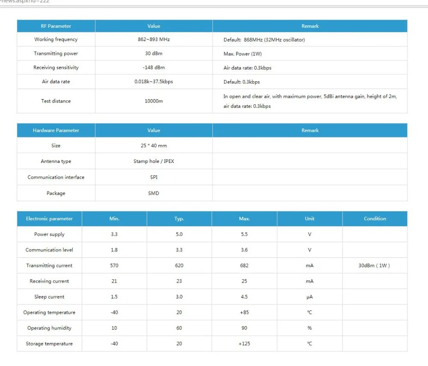Click Storage temperature max '+125'
428x366 pixels.
coord(244,344)
